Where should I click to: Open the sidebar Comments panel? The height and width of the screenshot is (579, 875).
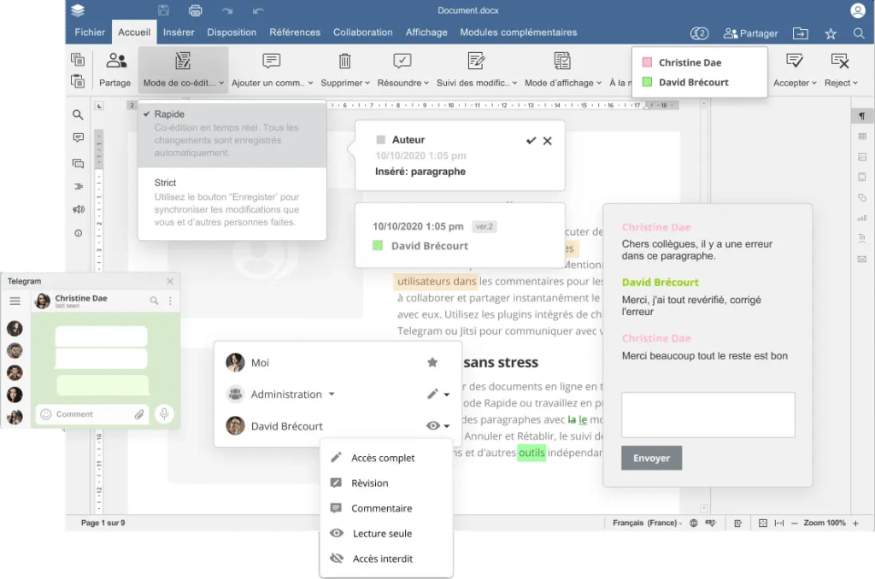(x=78, y=137)
